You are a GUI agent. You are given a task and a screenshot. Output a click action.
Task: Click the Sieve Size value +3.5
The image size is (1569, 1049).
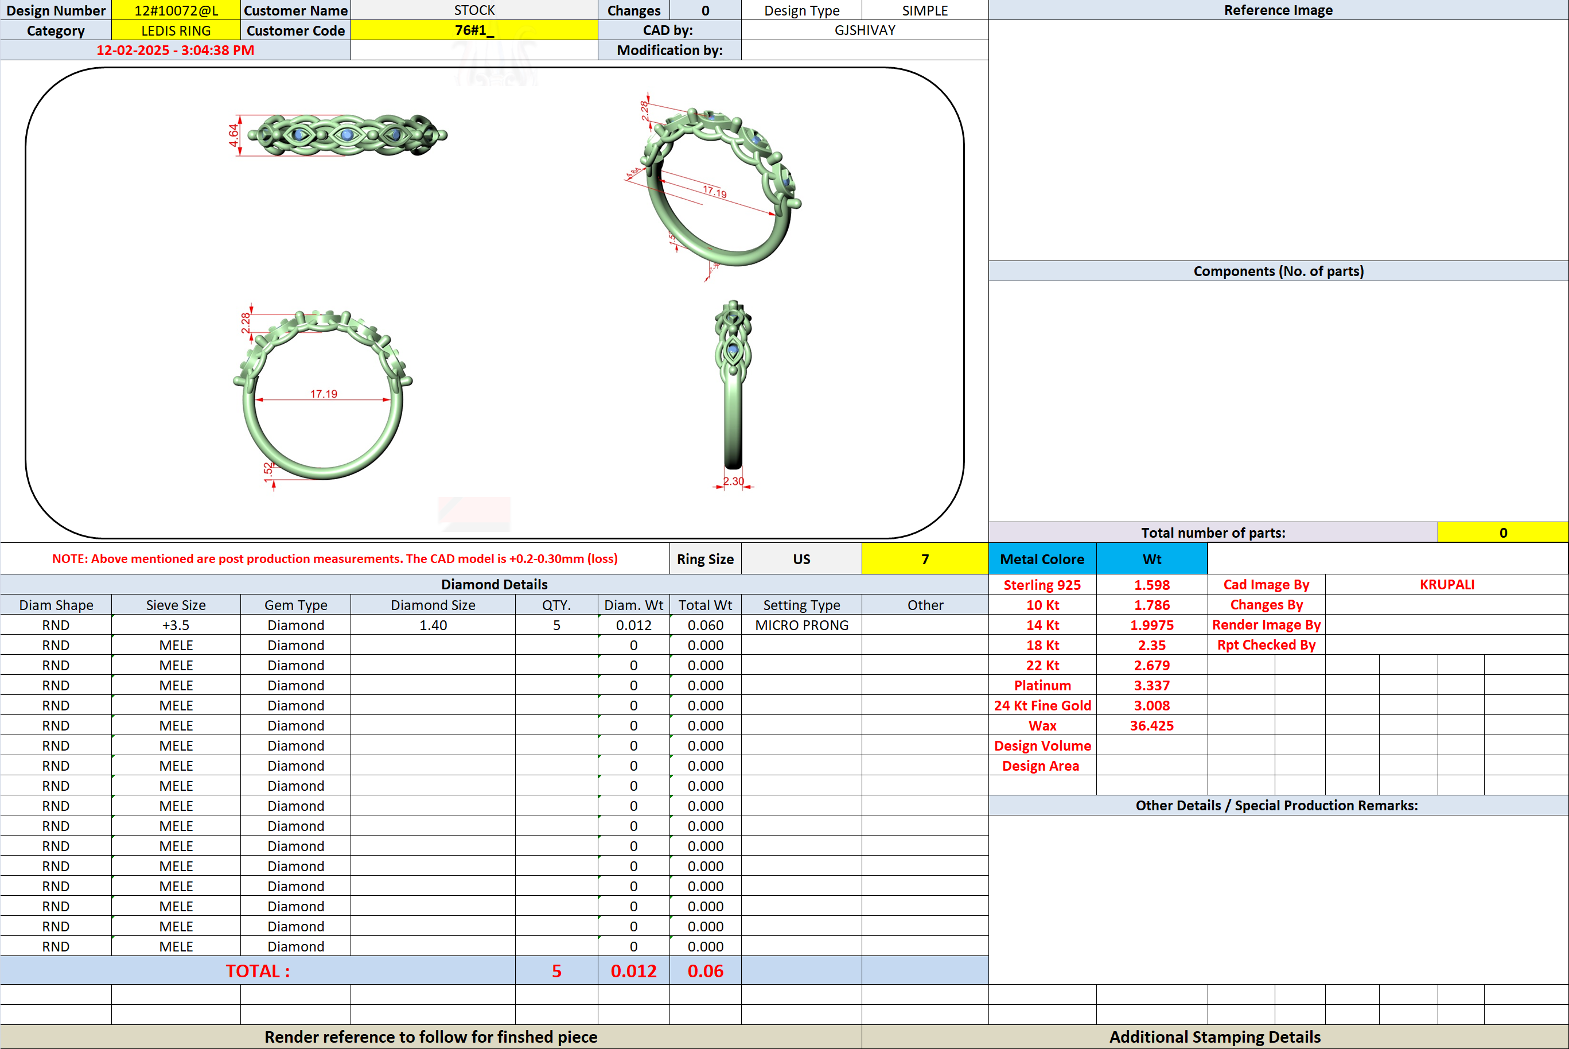(x=176, y=625)
